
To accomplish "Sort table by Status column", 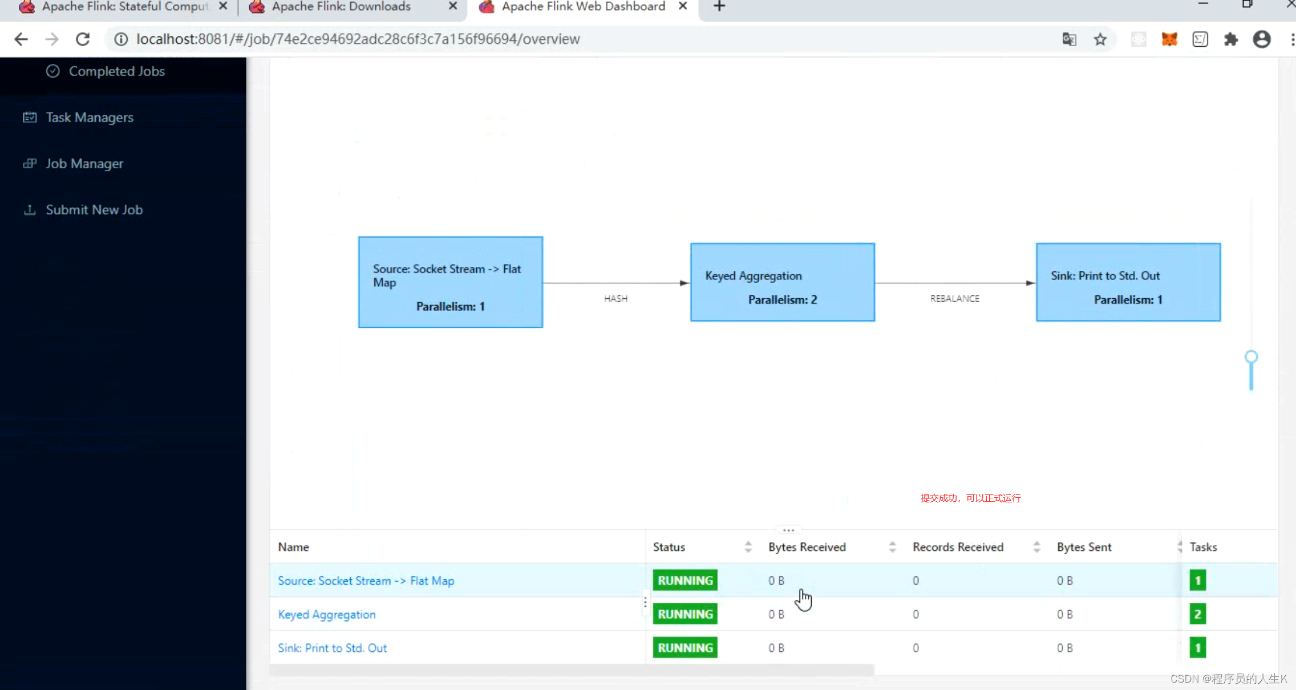I will point(748,547).
